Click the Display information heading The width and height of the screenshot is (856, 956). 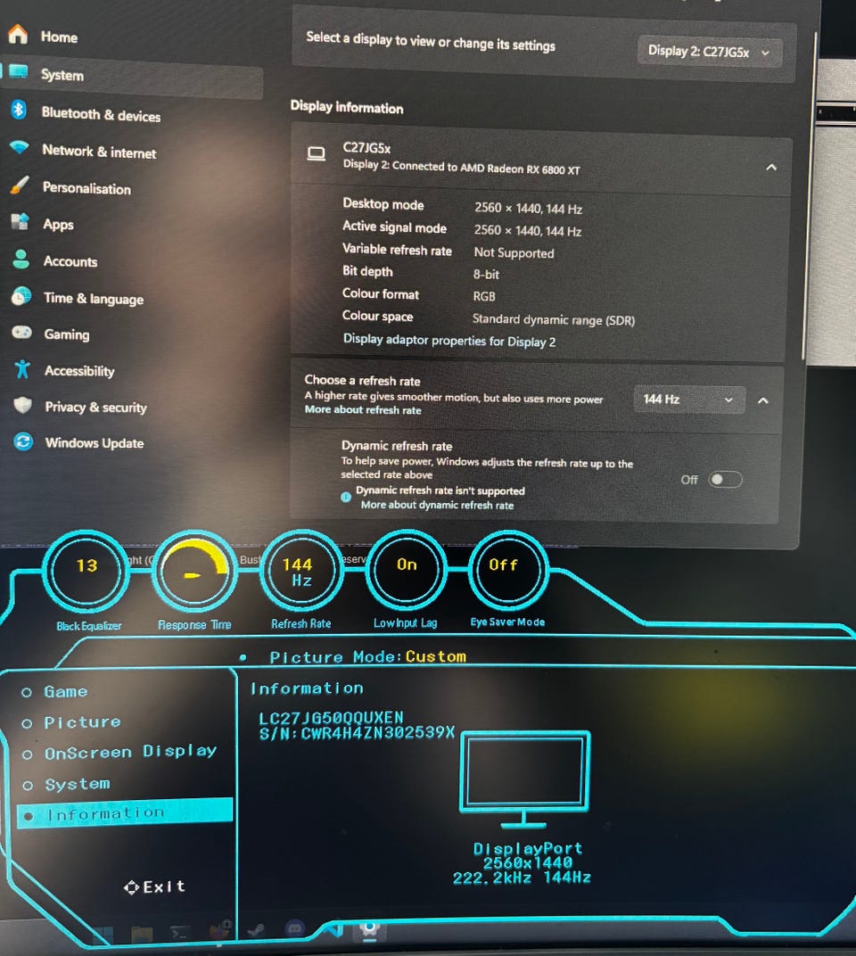tap(347, 107)
